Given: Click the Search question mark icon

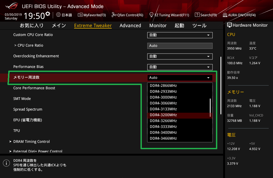Looking at the screenshot, I should 197,15.
